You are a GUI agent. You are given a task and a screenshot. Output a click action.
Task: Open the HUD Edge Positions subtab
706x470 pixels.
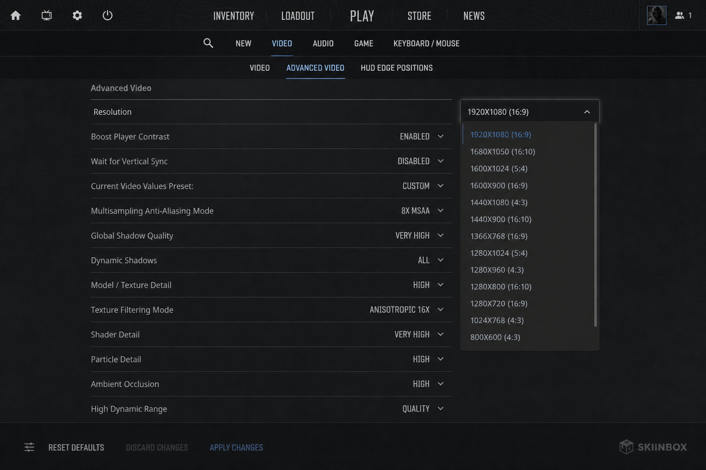point(397,68)
